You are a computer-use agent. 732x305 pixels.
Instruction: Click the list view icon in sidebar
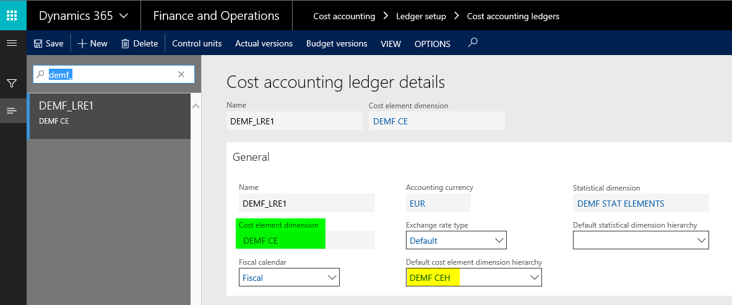pos(12,111)
